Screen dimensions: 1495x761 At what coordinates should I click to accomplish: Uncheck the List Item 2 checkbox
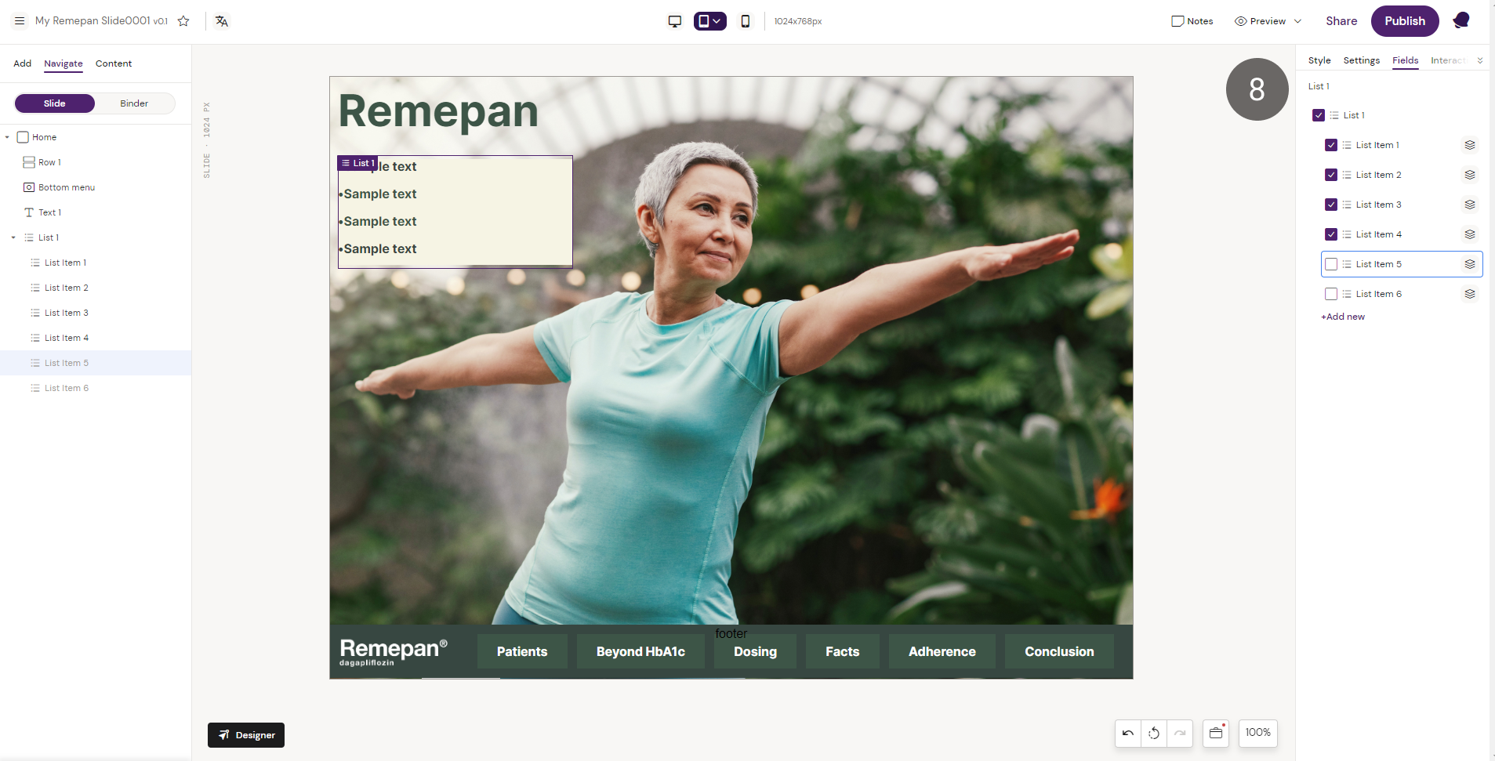[x=1330, y=175]
